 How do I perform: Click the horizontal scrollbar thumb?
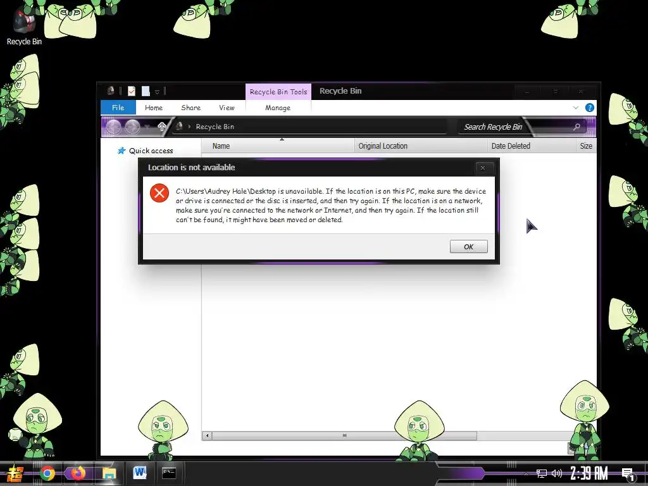[x=344, y=435]
